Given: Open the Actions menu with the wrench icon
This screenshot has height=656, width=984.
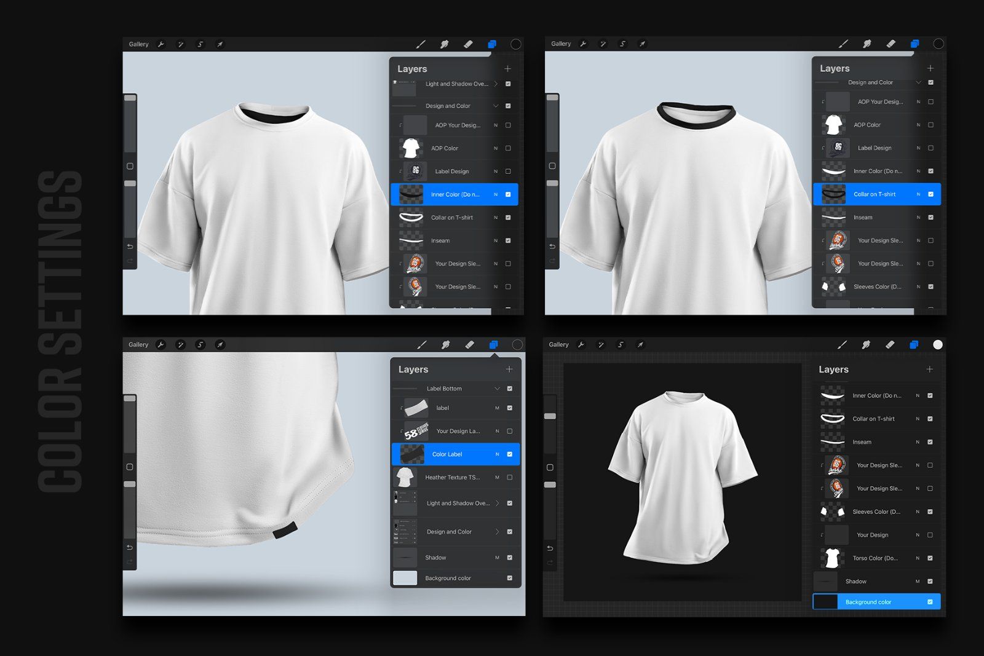Looking at the screenshot, I should tap(161, 44).
